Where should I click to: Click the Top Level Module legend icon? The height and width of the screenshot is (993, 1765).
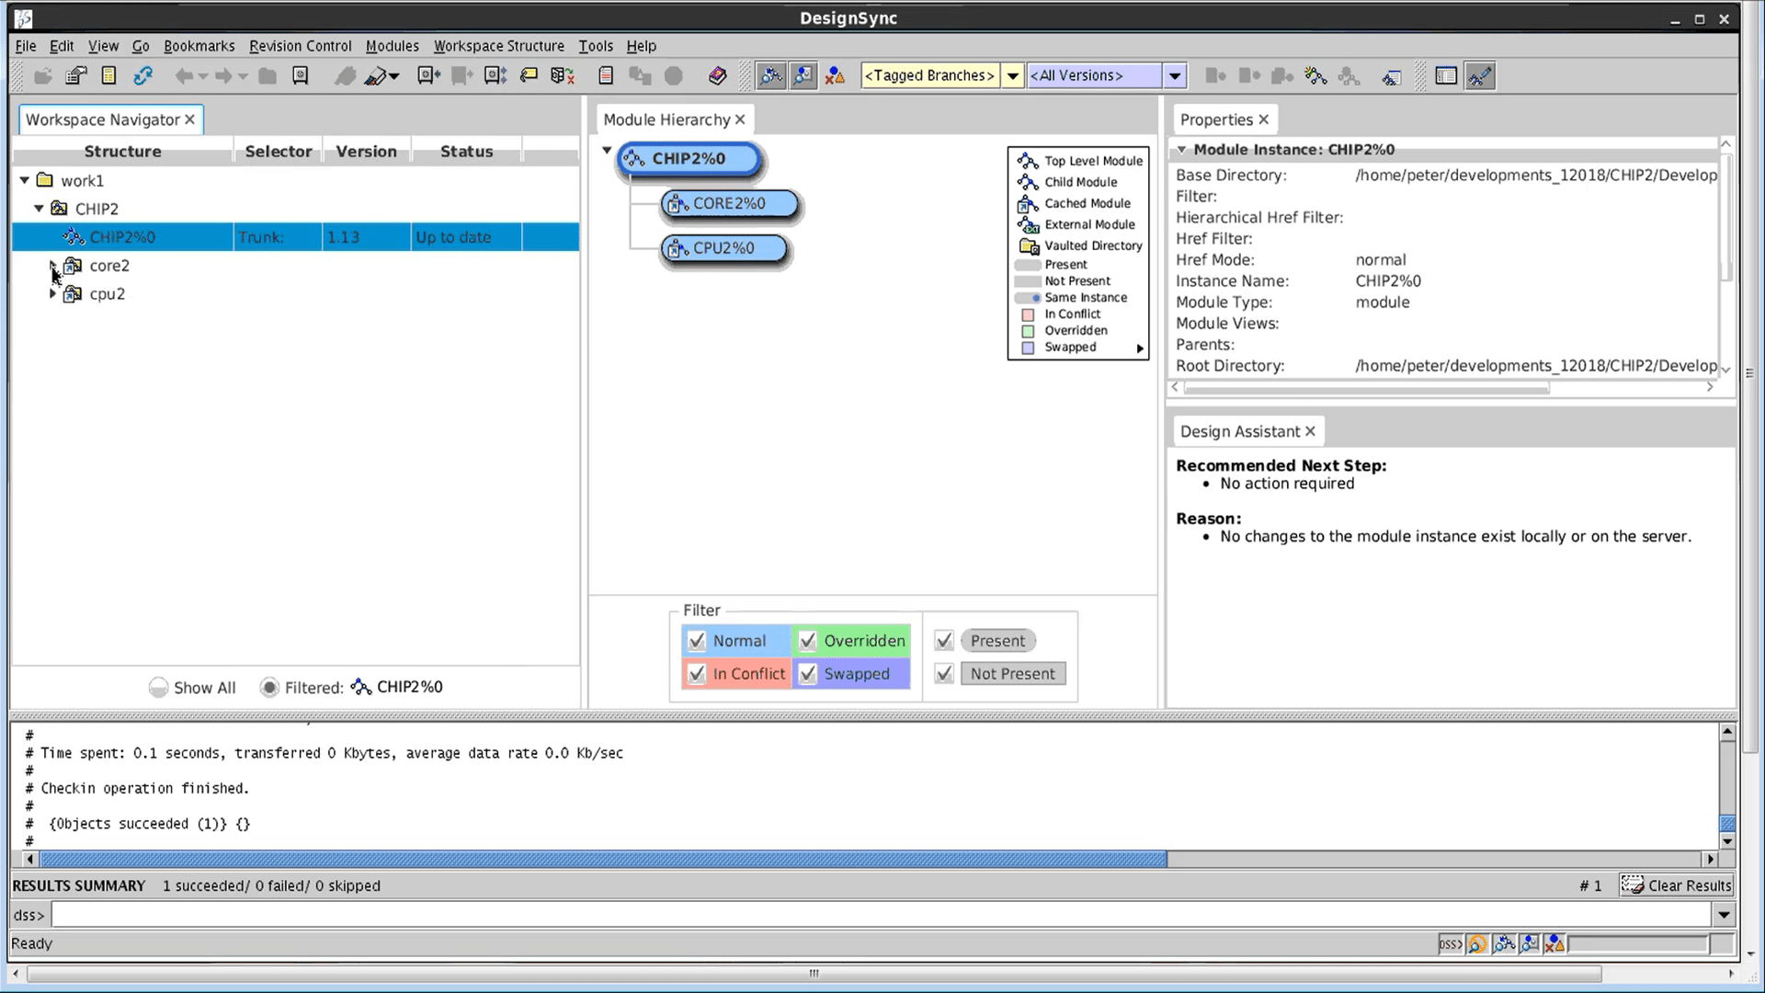pos(1028,160)
